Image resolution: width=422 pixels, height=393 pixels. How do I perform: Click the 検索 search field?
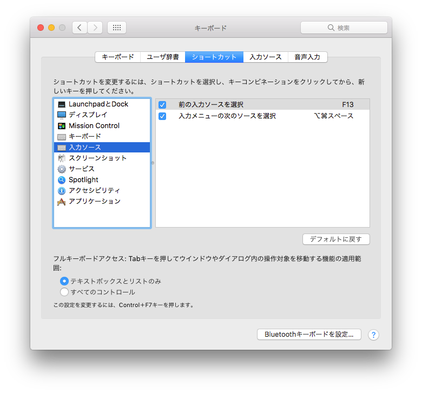[344, 28]
